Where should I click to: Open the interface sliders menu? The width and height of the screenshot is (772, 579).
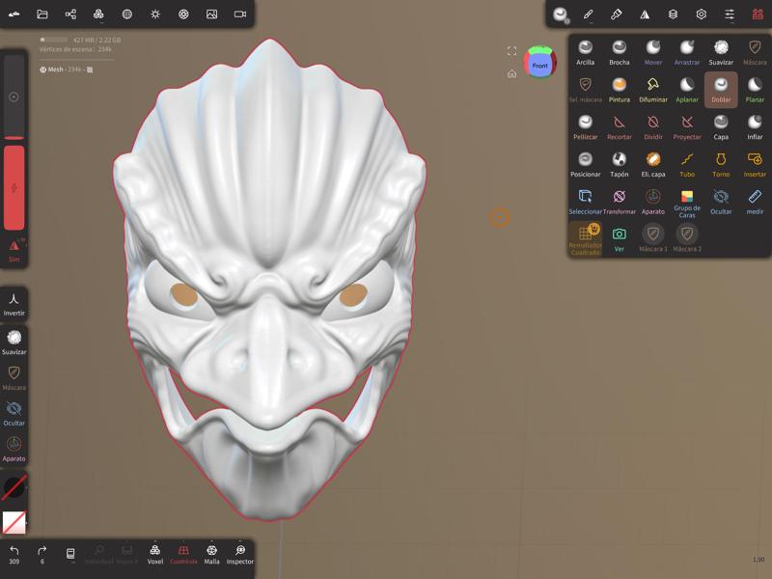tap(730, 14)
